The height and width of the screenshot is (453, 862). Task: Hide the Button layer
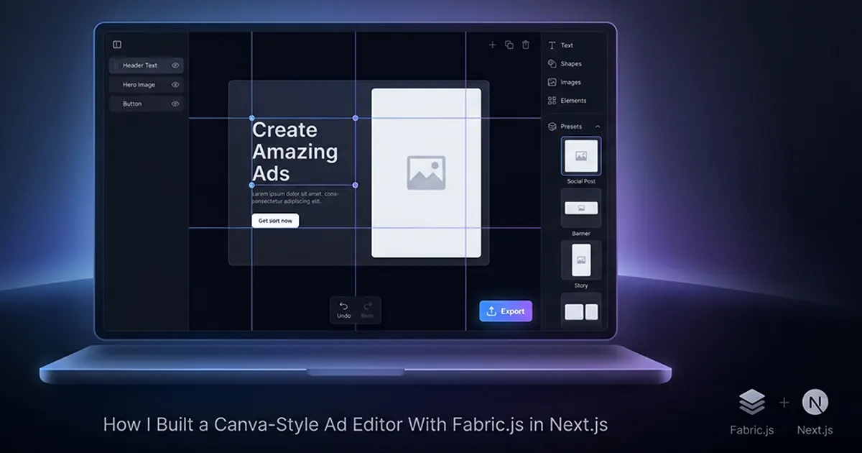point(175,104)
